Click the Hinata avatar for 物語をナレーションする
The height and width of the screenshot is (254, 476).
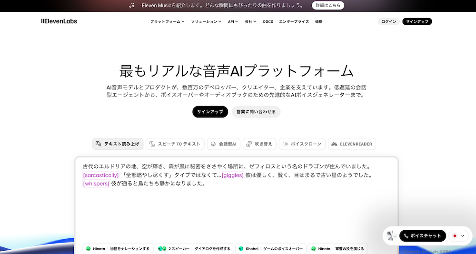(88, 249)
